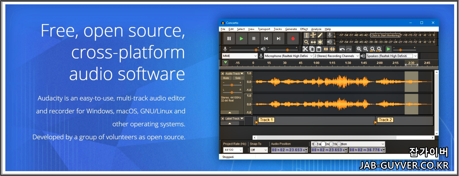Screen dimensions: 459x176
Task: Open the Snap-To Off dropdown
Action: point(259,150)
